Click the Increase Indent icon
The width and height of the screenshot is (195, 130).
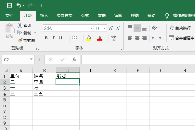tap(162, 38)
